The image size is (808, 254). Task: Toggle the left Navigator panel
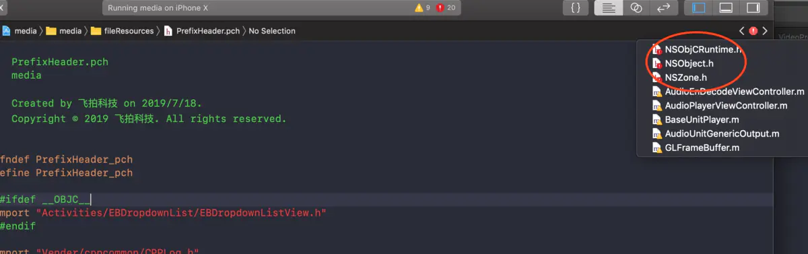(x=699, y=8)
